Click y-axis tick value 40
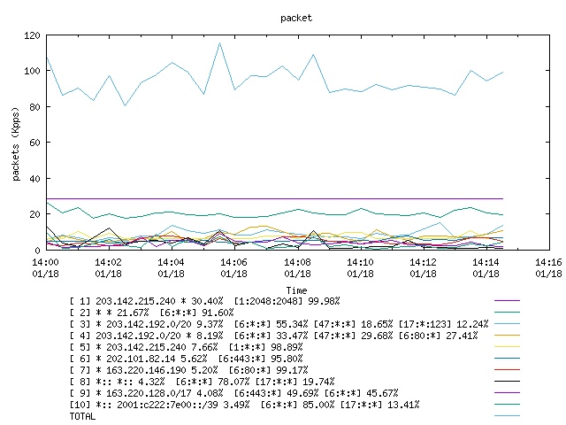Viewport: 566px width, 425px height. pyautogui.click(x=34, y=179)
